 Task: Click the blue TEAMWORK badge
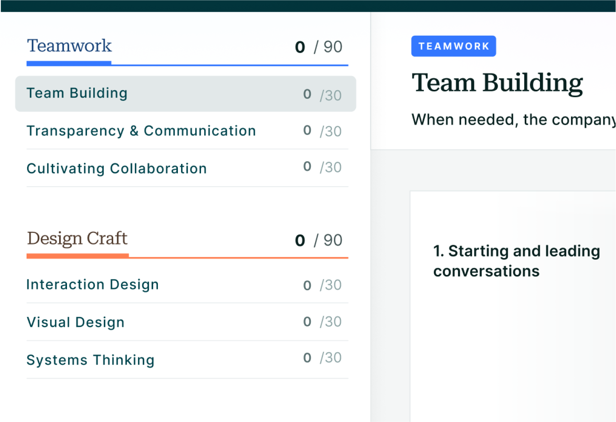453,46
